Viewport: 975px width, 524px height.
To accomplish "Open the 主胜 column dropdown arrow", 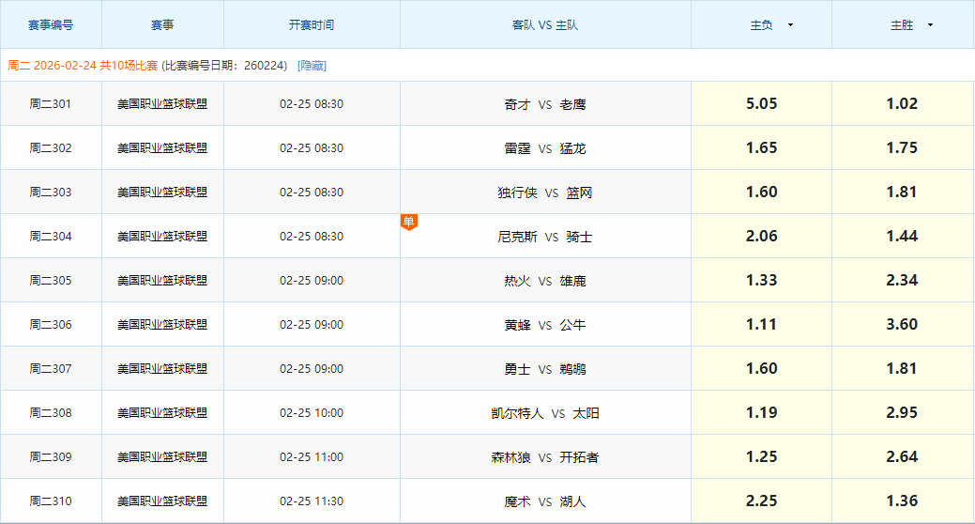I will tap(930, 25).
